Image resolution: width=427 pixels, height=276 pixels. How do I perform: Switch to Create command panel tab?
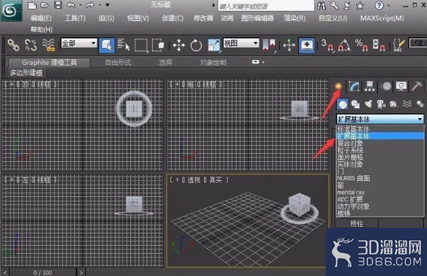[338, 86]
